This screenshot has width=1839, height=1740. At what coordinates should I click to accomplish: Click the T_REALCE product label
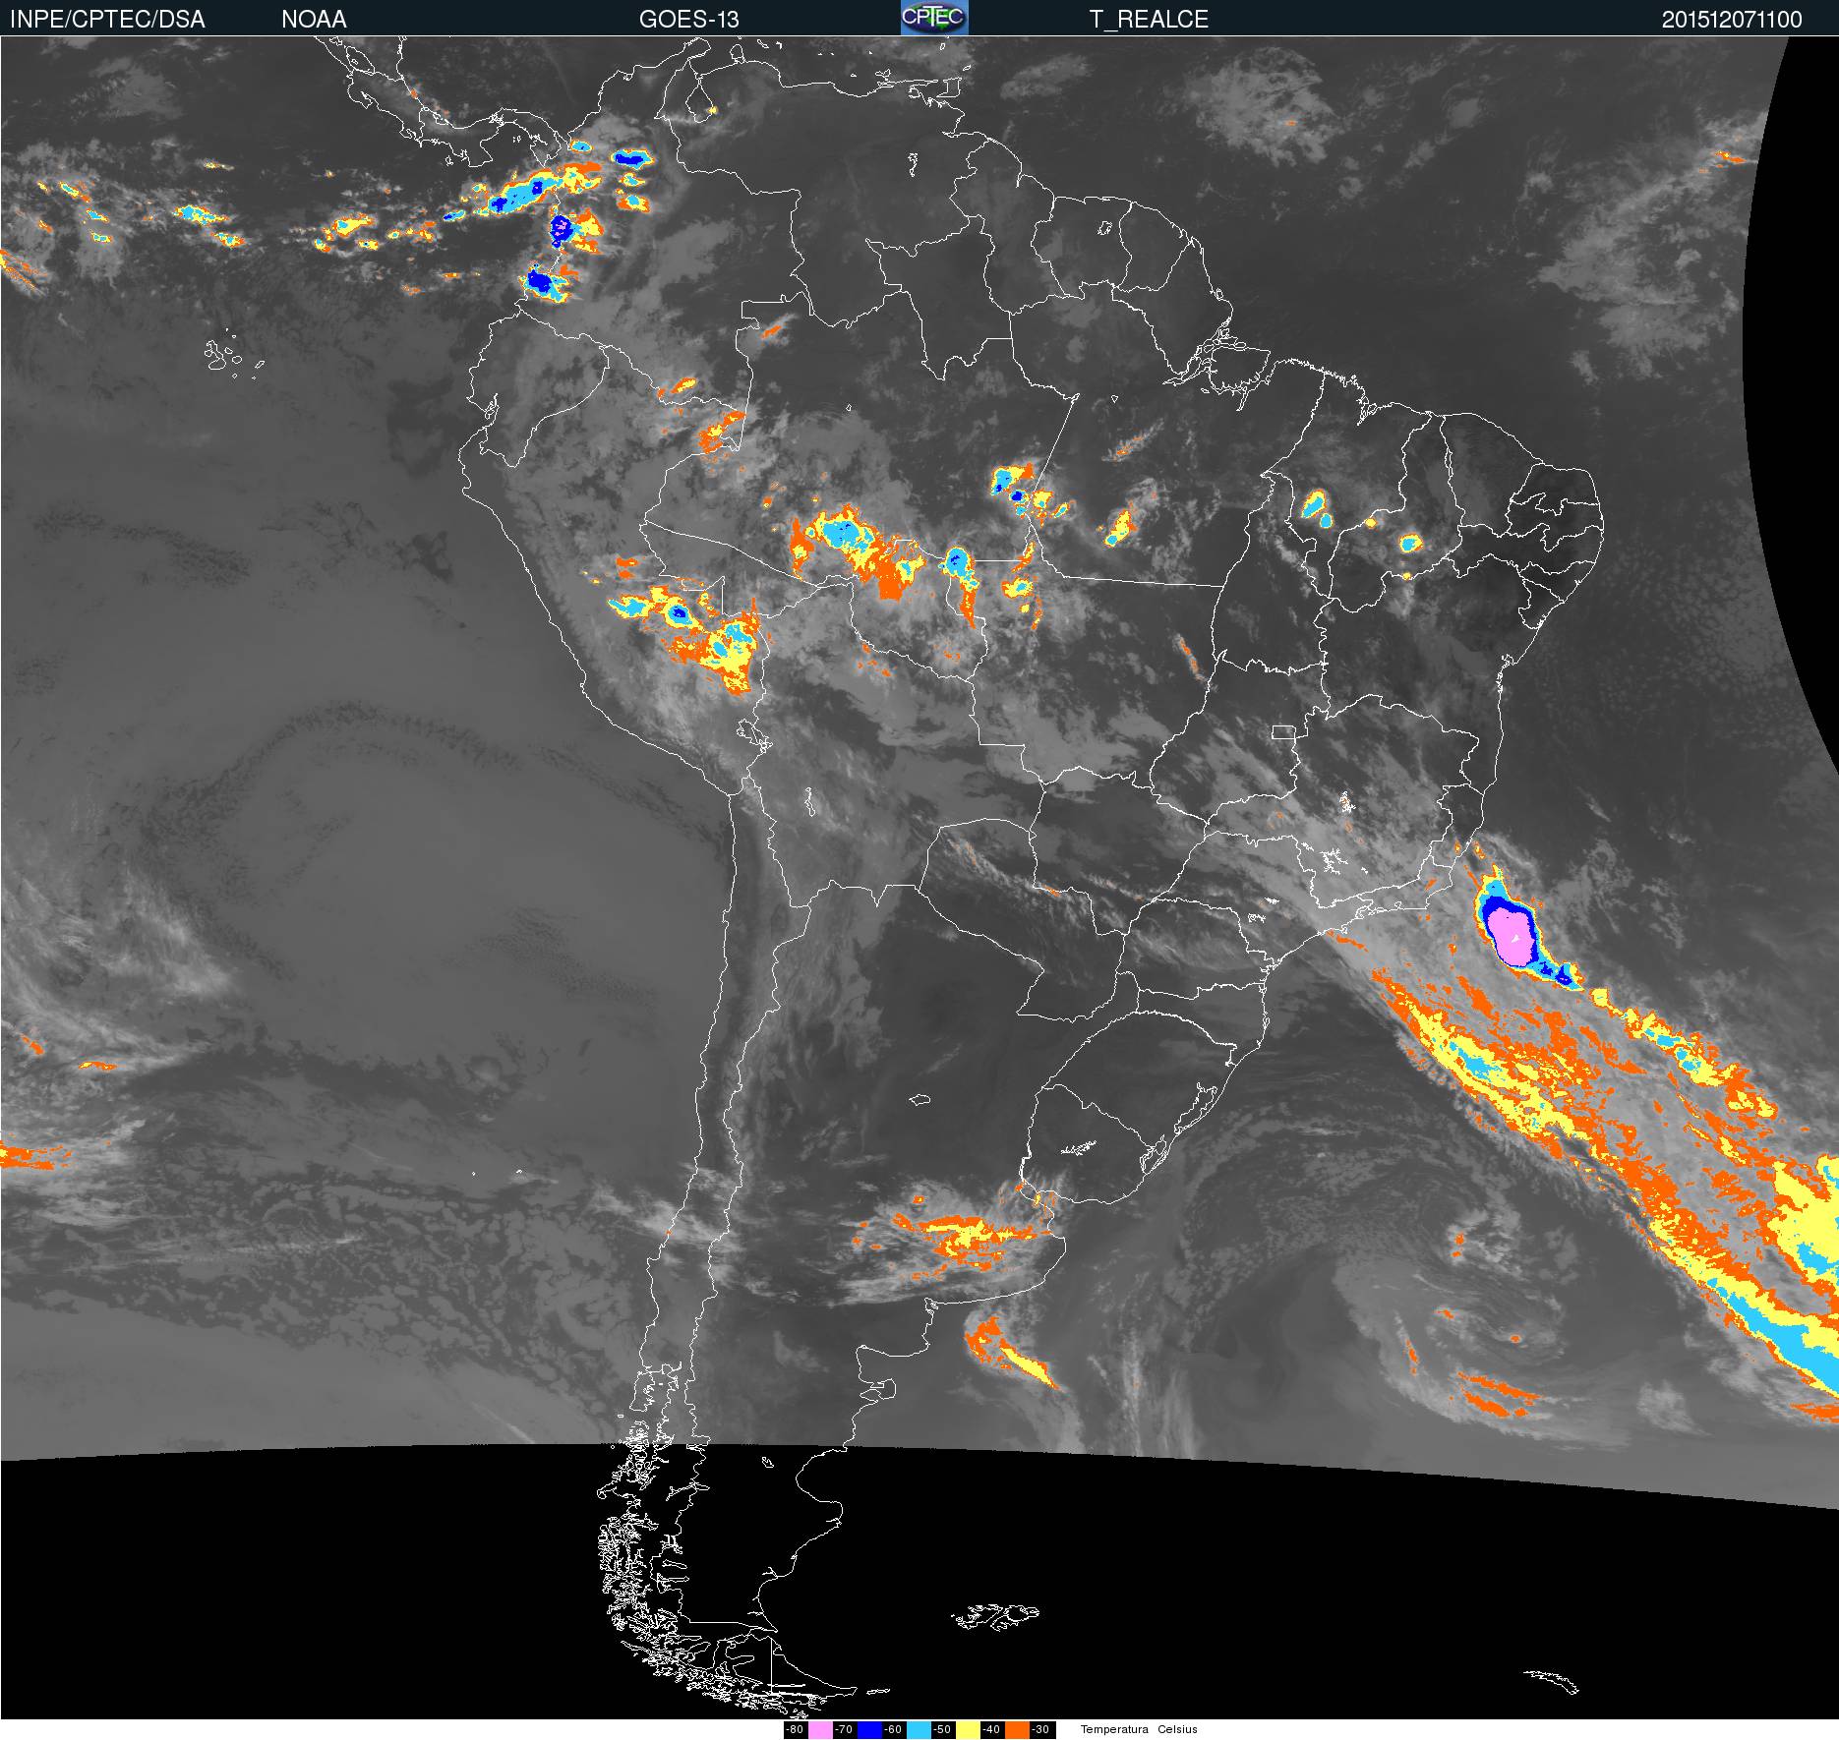coord(1149,19)
